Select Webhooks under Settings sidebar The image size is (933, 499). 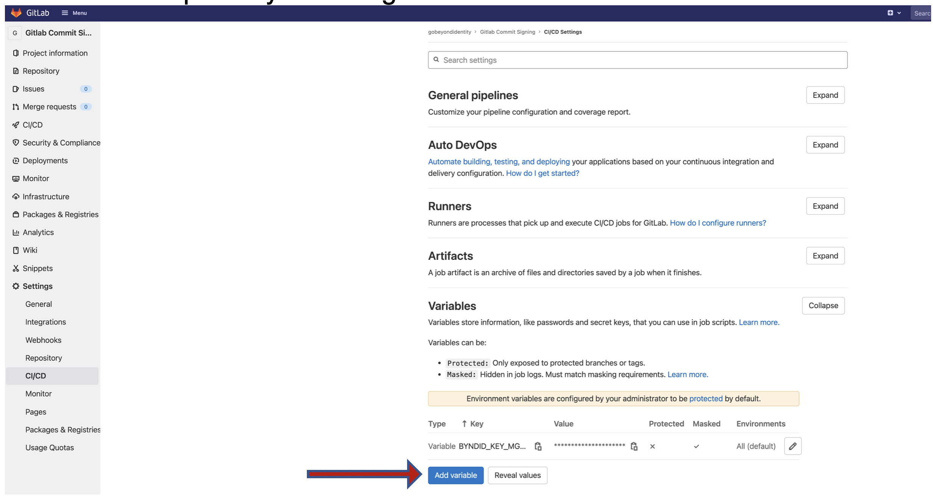(x=43, y=340)
